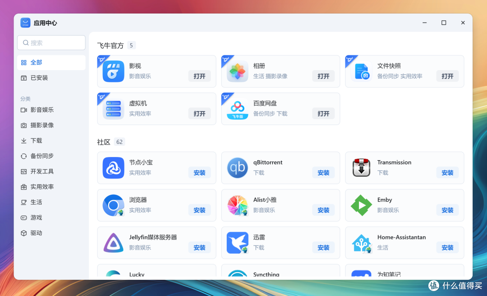Click the 生活 摄影录像 tag text
The height and width of the screenshot is (296, 487).
(270, 76)
